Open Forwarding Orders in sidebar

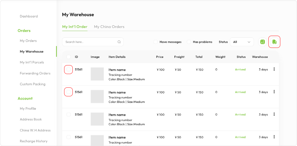[x=35, y=73]
